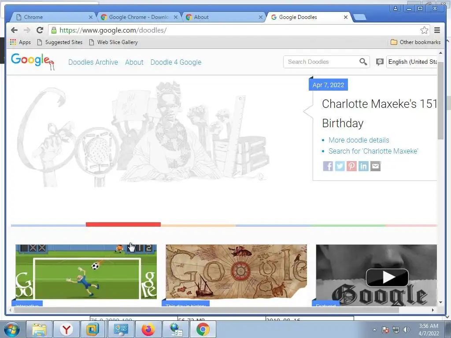Click the green padlock security icon
This screenshot has height=338, width=451.
(54, 30)
